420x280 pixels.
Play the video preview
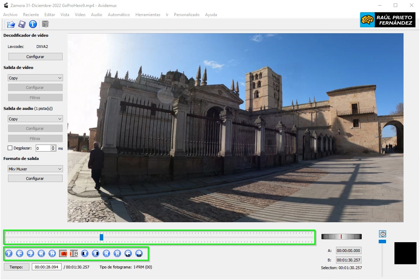9,253
